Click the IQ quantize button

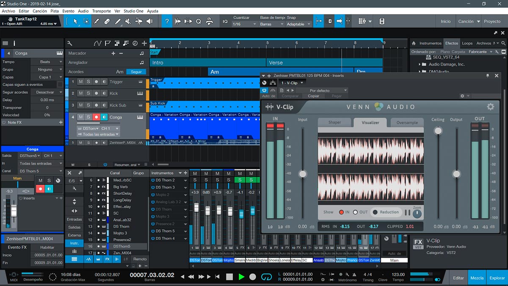(225, 21)
